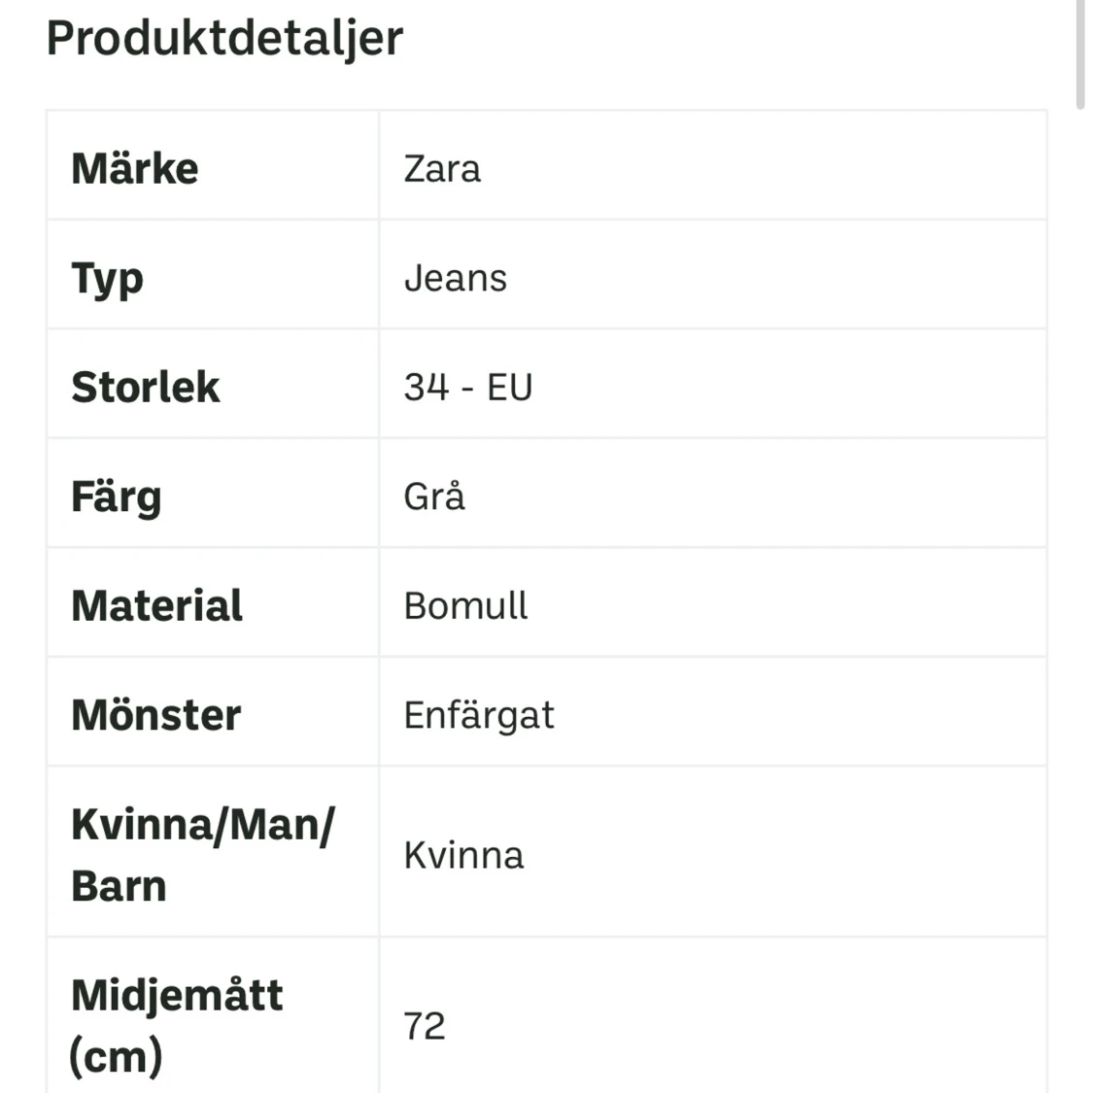
Task: Click the vertical scrollbar thumb
Action: [1080, 54]
